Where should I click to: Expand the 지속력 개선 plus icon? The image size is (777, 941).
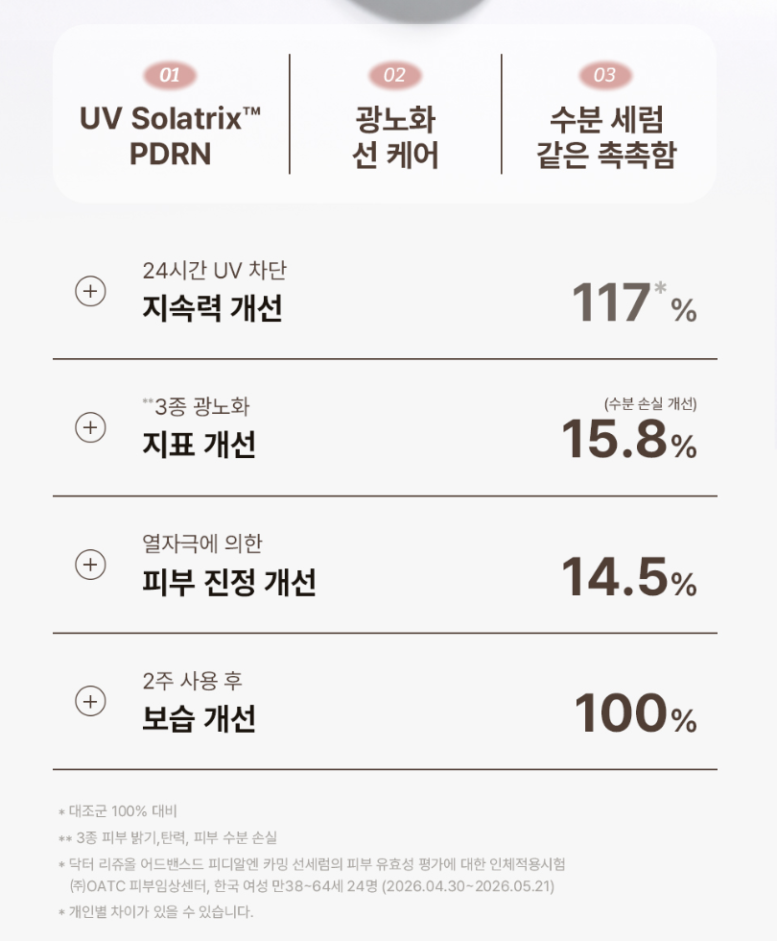click(90, 291)
